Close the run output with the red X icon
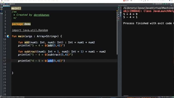This screenshot has height=98, width=174. click(x=119, y=18)
